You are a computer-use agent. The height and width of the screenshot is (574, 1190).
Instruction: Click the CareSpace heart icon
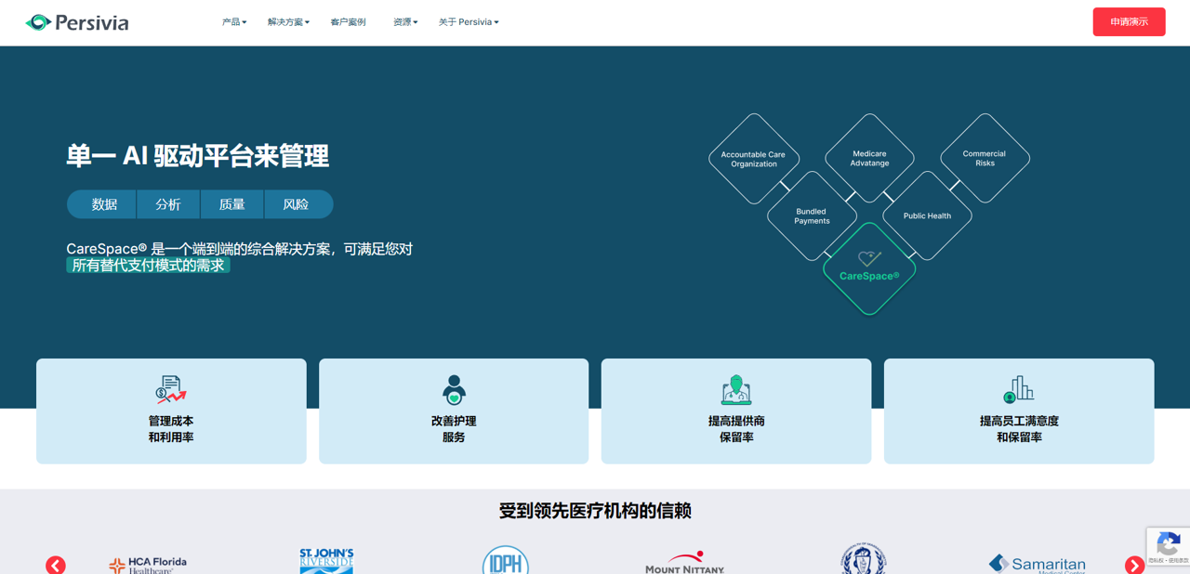coord(869,258)
